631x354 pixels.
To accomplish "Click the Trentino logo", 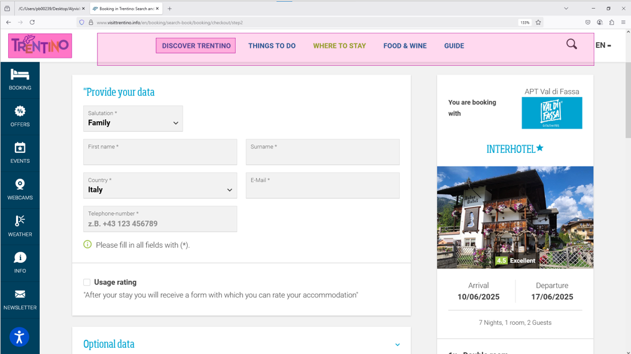I will point(40,46).
